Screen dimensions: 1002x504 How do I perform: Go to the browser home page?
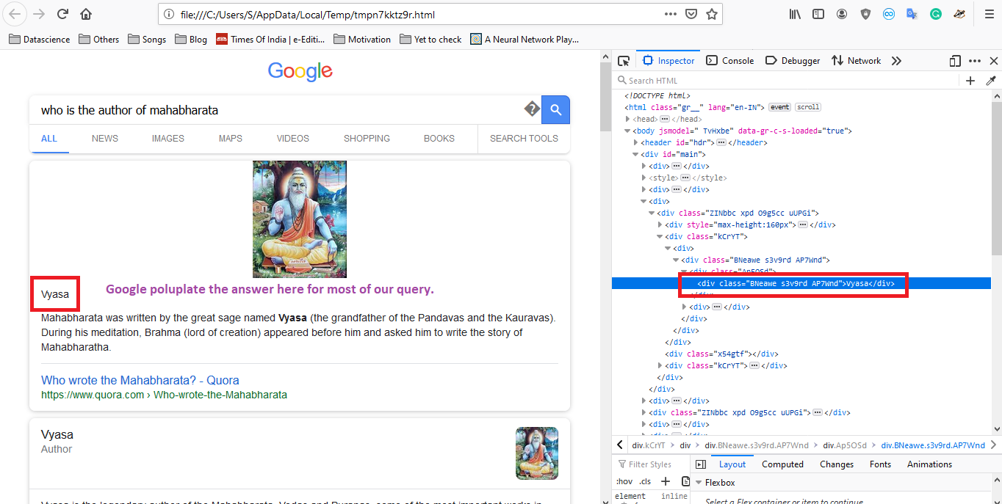86,14
